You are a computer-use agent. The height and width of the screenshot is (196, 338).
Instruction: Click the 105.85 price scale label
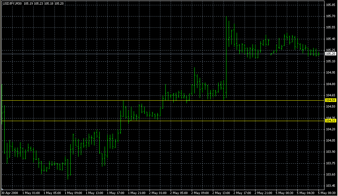[330, 5]
